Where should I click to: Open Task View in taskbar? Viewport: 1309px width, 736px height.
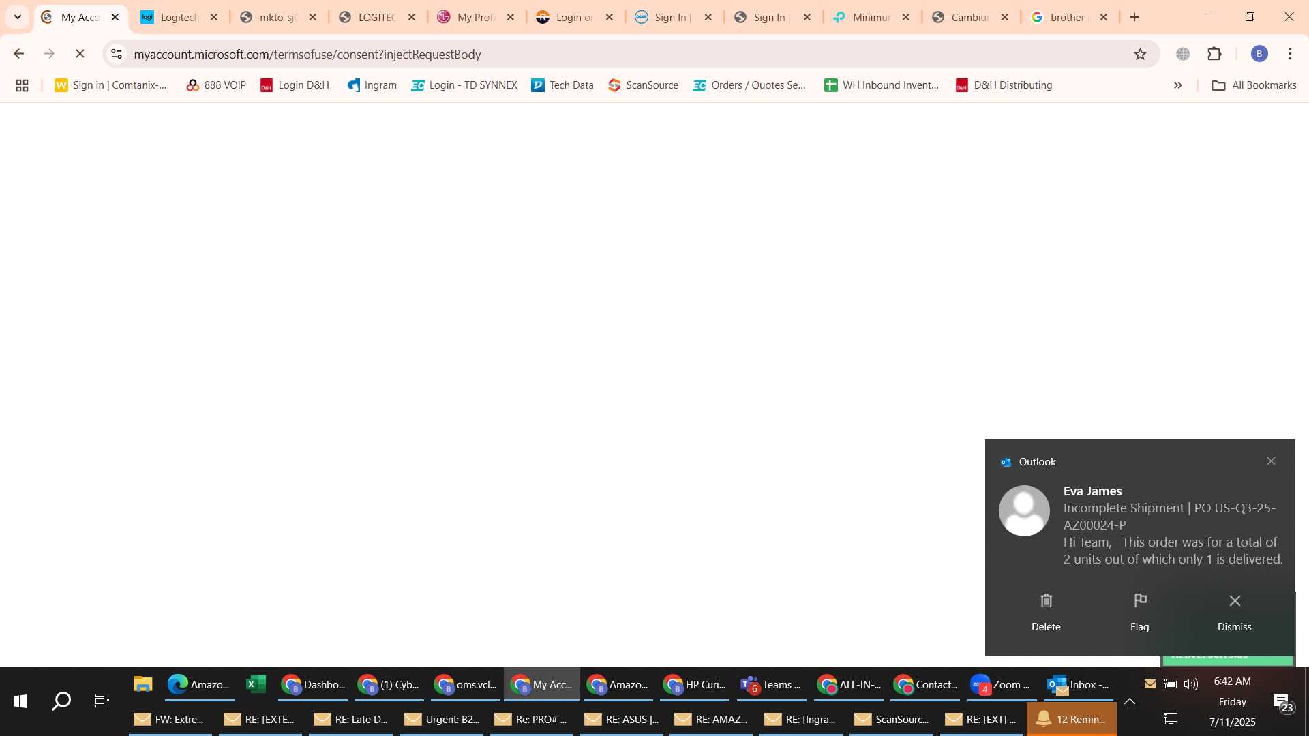102,701
